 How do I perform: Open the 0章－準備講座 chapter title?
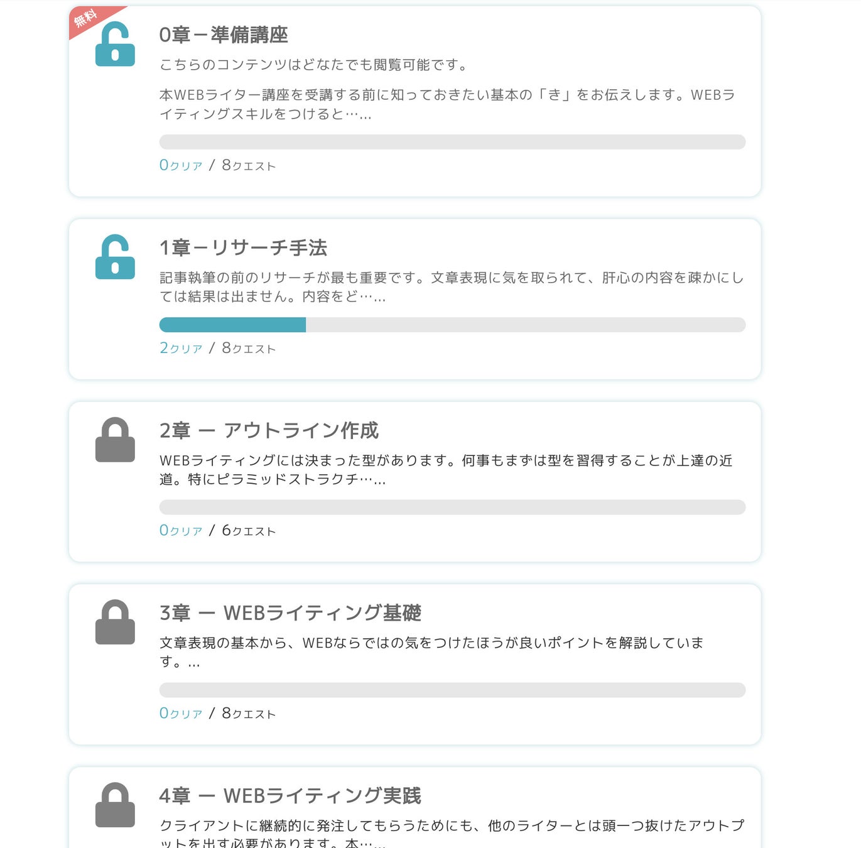click(224, 35)
